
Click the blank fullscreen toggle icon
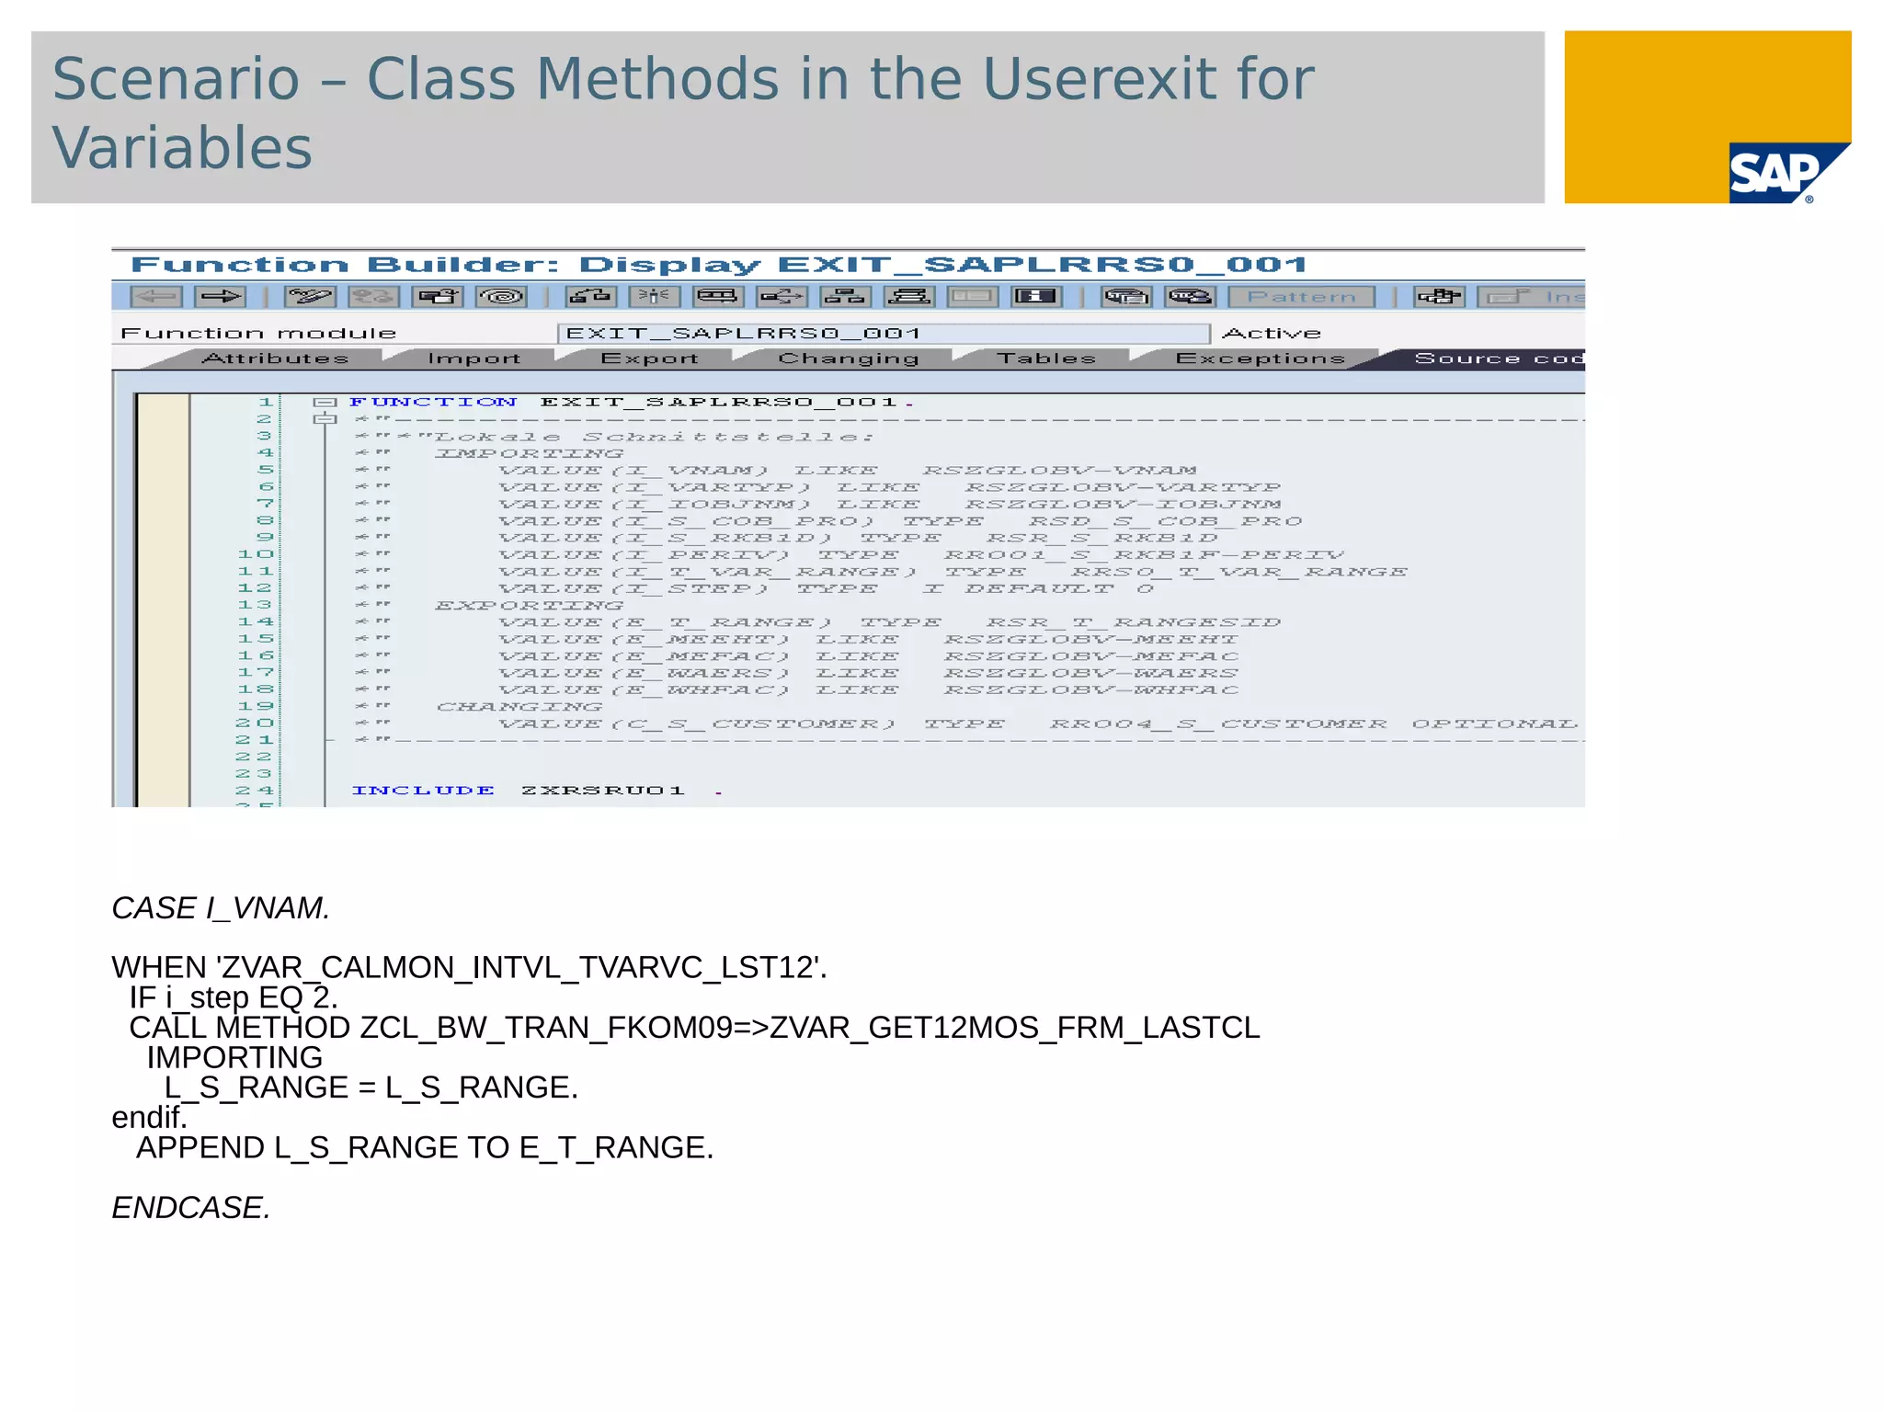click(973, 296)
